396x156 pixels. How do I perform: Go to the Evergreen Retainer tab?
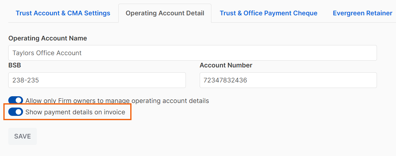[x=363, y=13]
